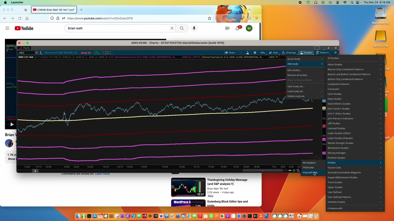Click the chart horizontal expand arrows icon
Viewport: 394px width, 221px height.
click(290, 170)
